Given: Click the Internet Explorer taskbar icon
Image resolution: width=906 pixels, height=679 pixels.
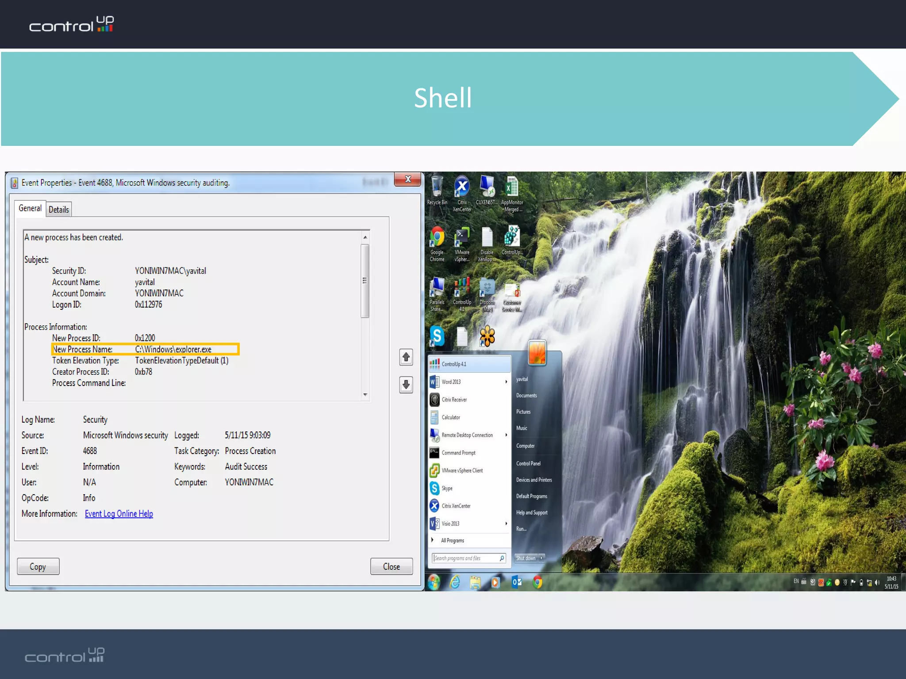Looking at the screenshot, I should point(455,582).
